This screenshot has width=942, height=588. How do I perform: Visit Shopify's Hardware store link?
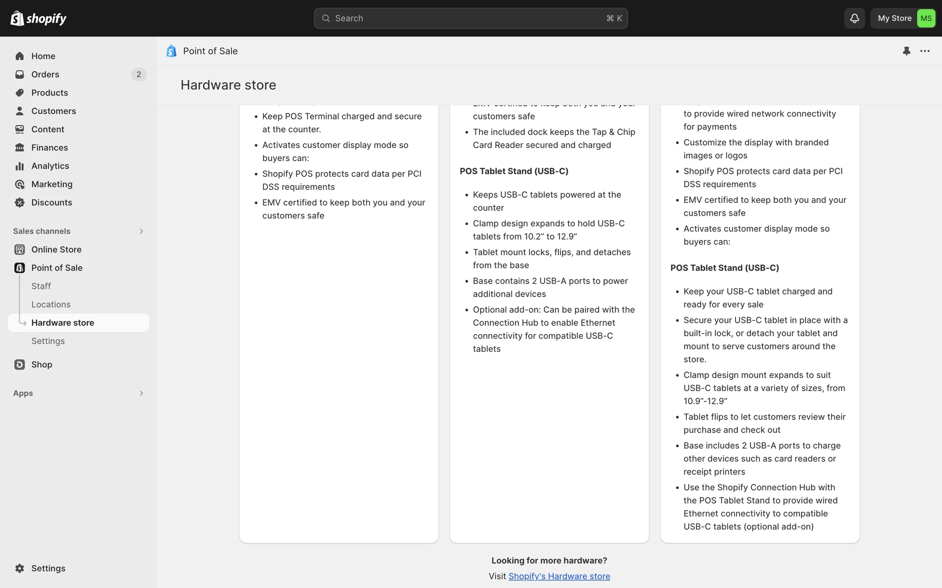pos(559,576)
